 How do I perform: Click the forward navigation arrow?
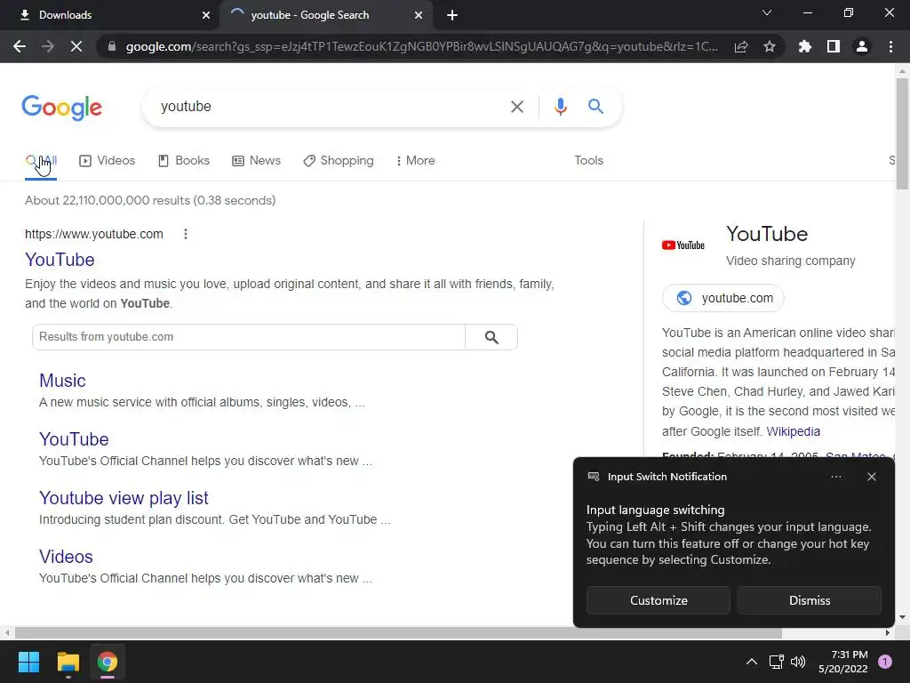pyautogui.click(x=48, y=46)
